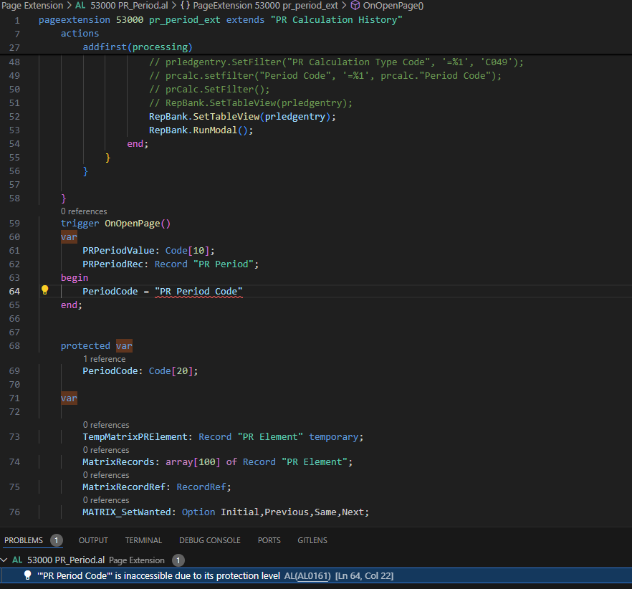Click the AL file icon in the breadcrumb

coord(80,5)
